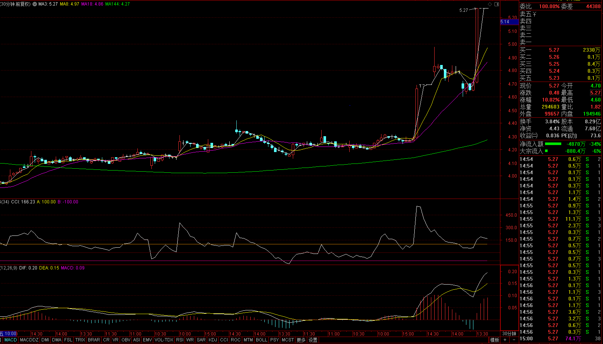The width and height of the screenshot is (603, 344).
Task: Select the WR indicator tab
Action: 190,340
